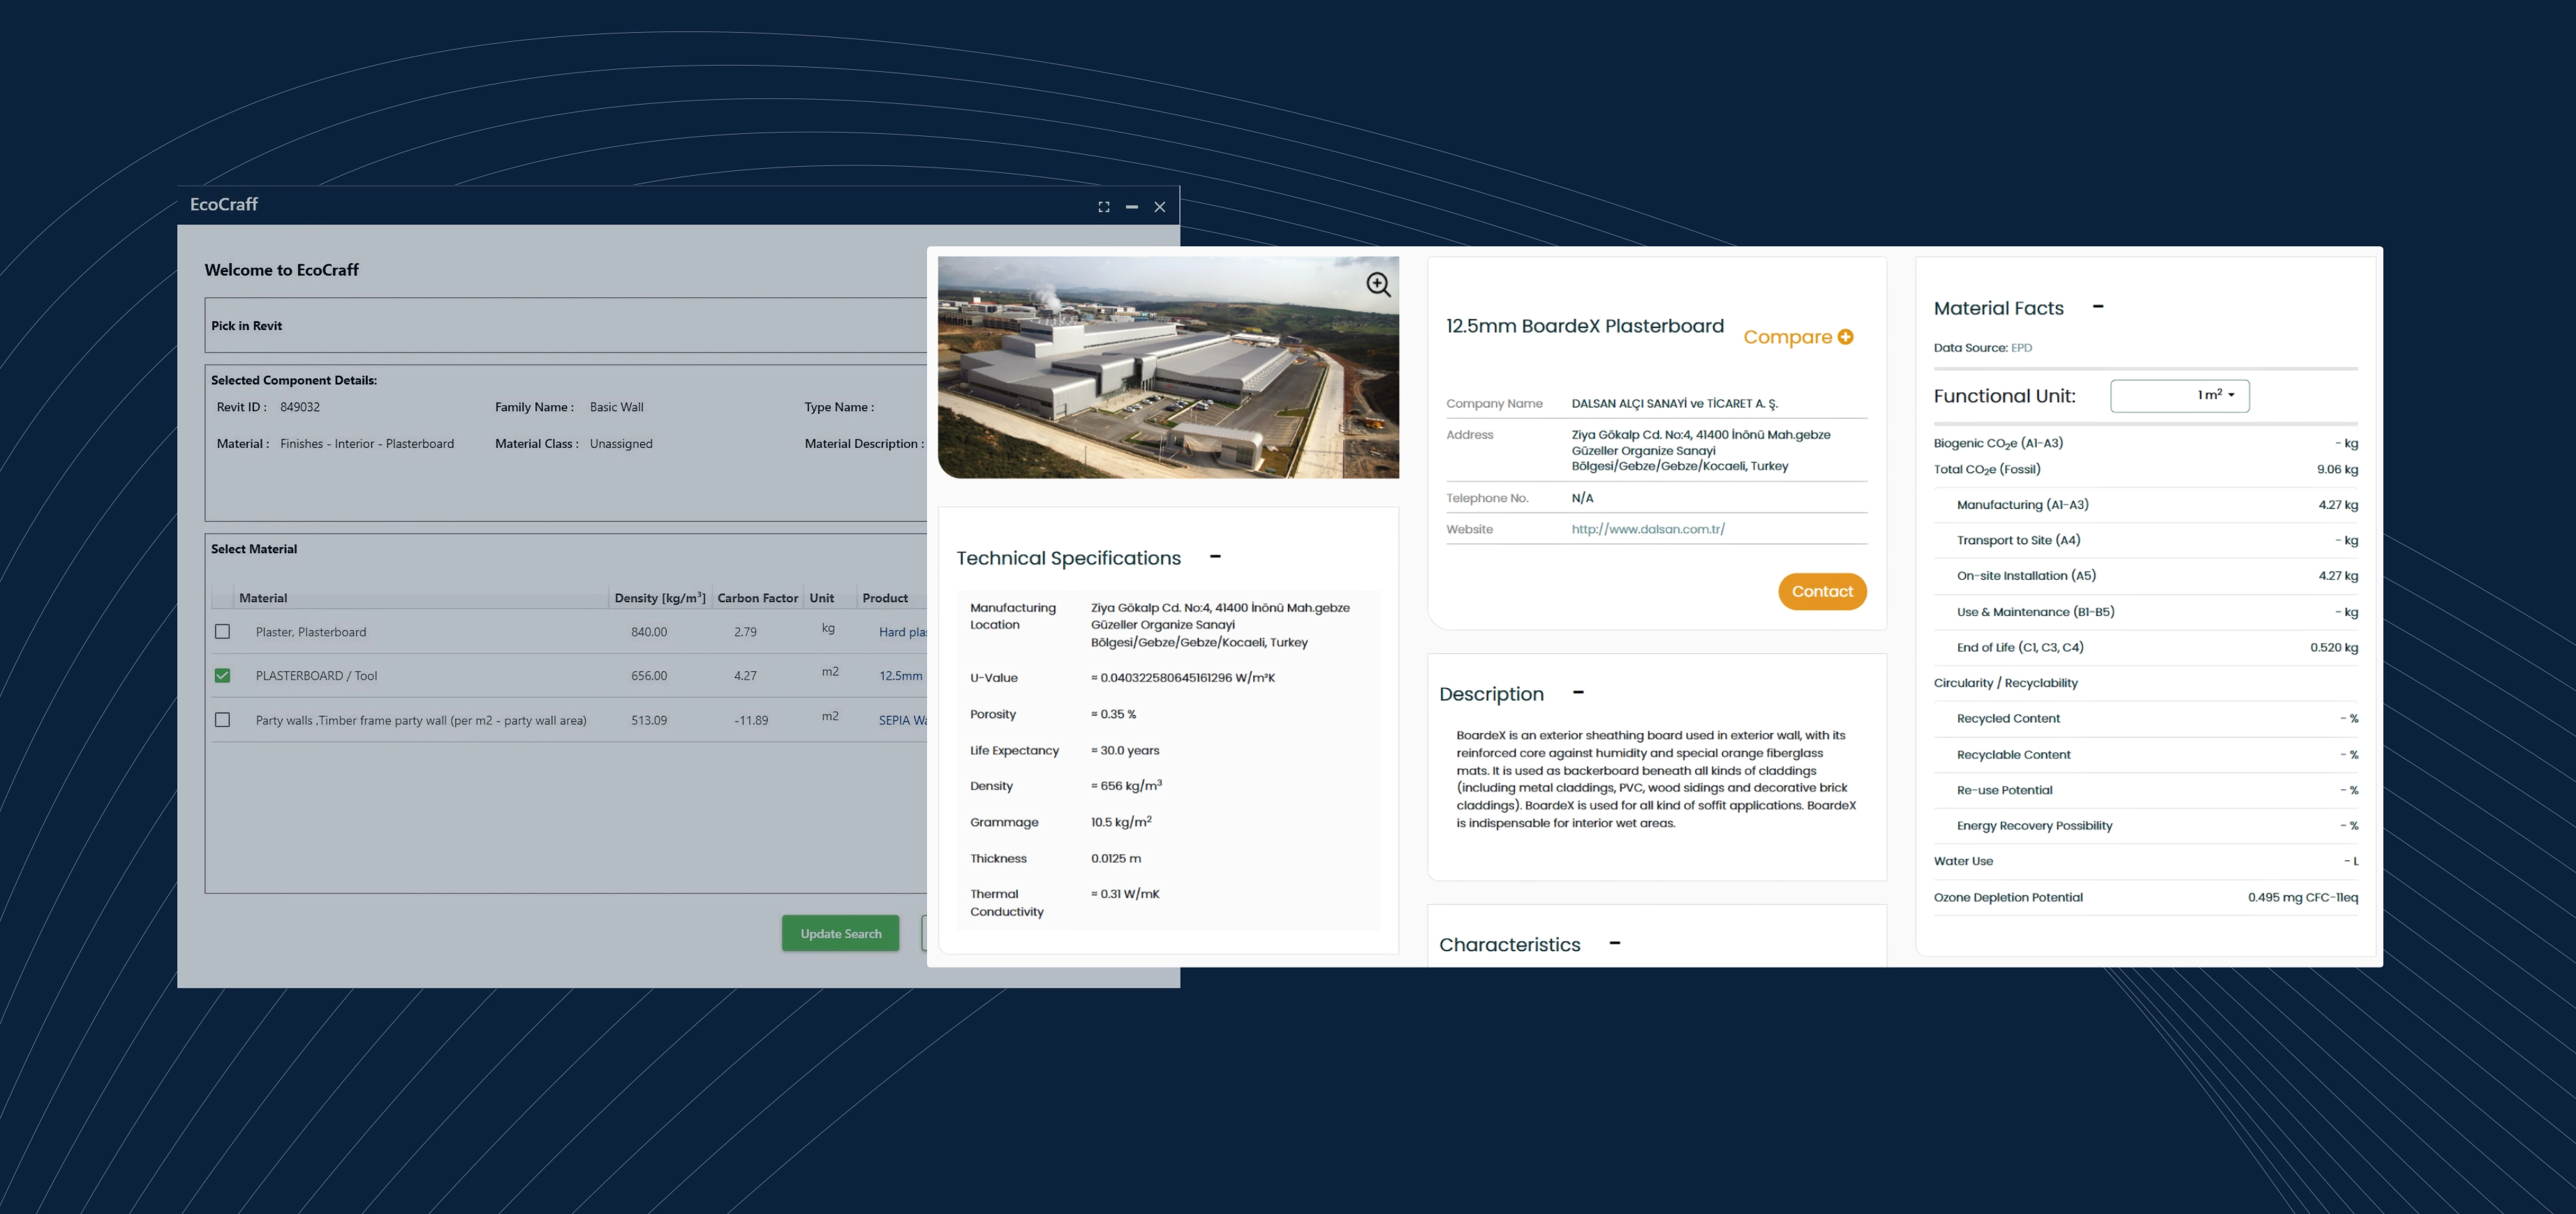2576x1214 pixels.
Task: Click the U-Value specification row
Action: point(1168,677)
